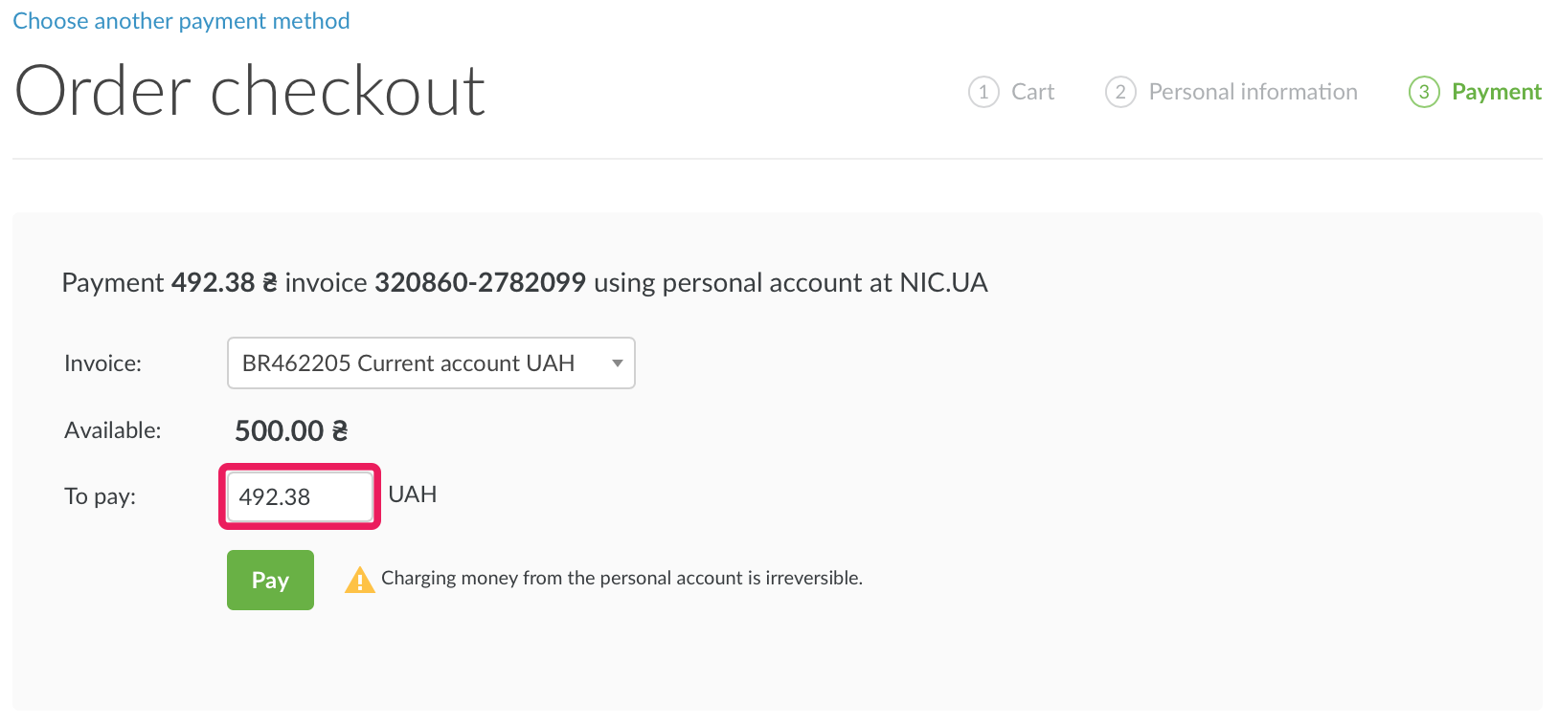Click the UAH currency label
Image resolution: width=1559 pixels, height=725 pixels.
click(413, 494)
